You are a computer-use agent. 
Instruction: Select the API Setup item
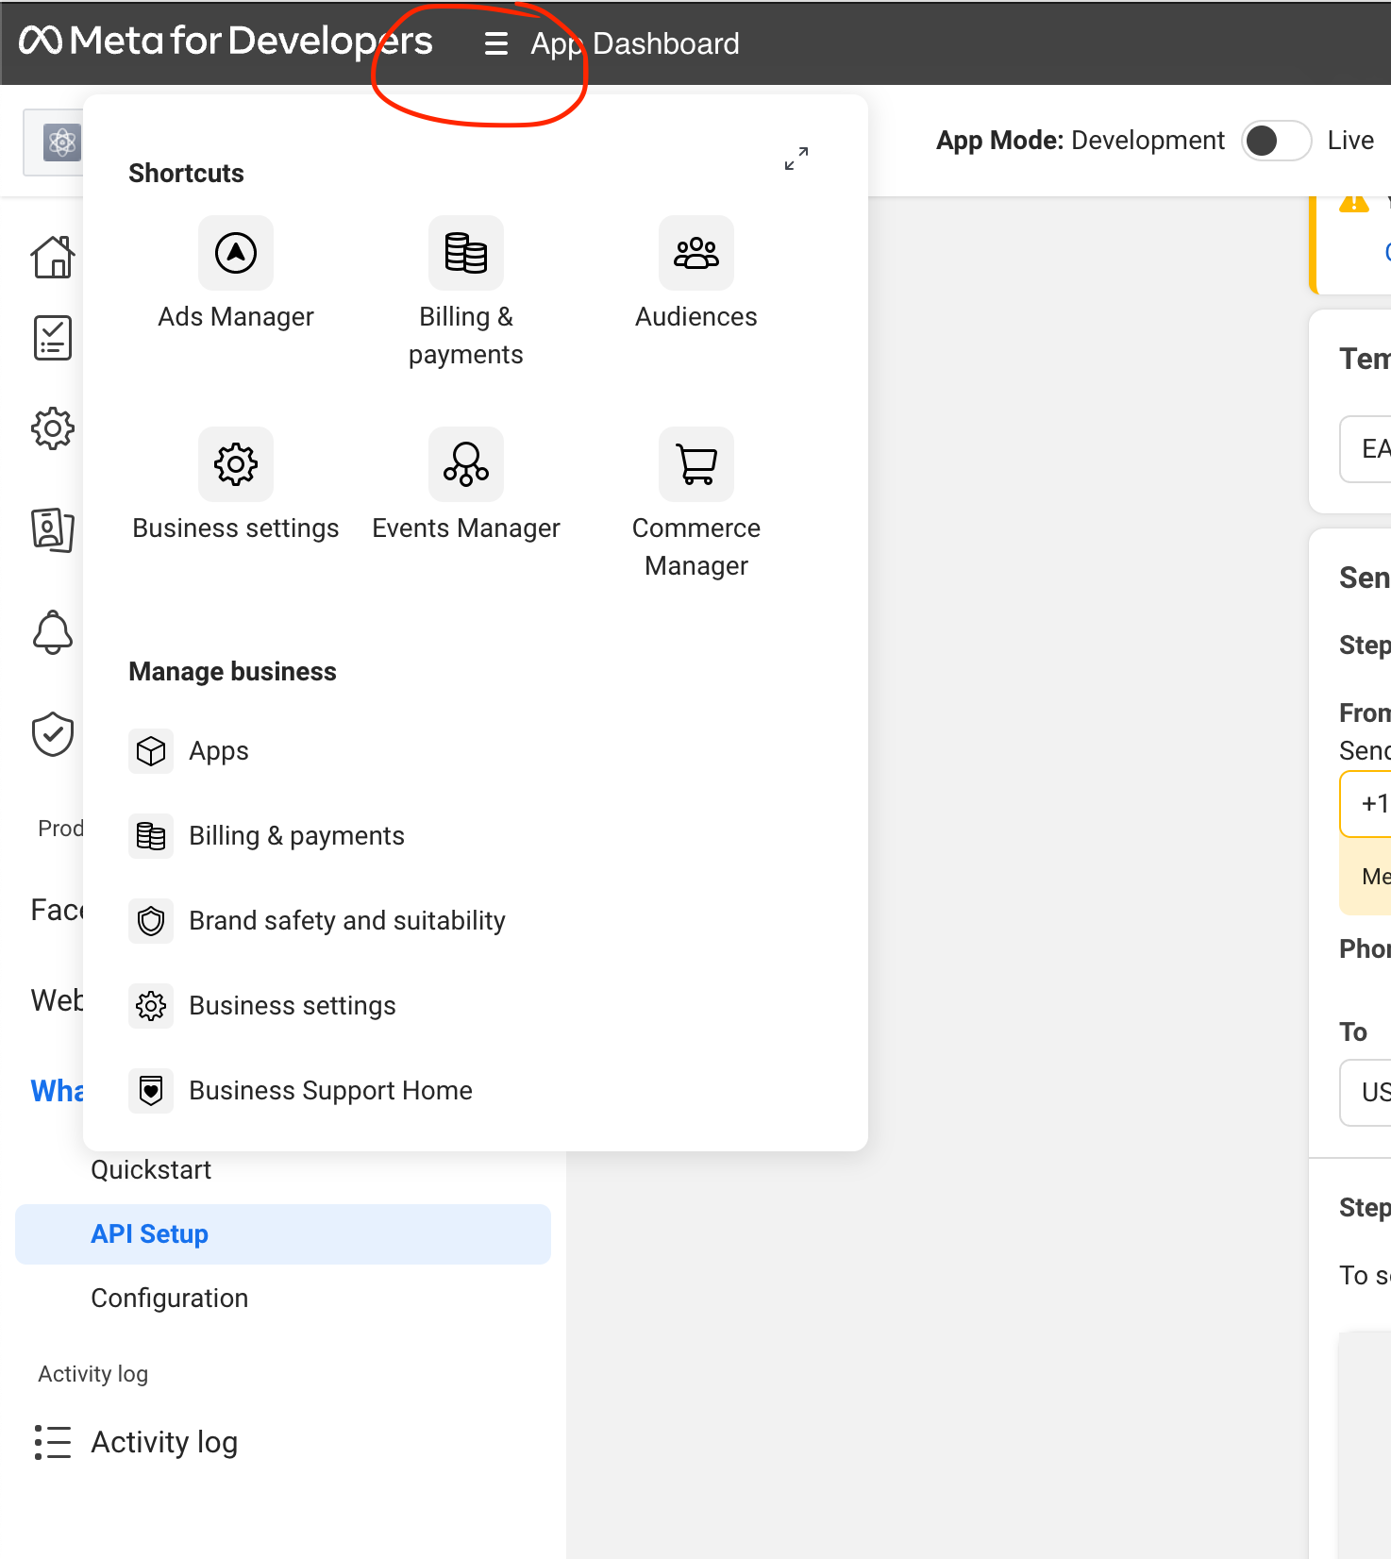point(283,1234)
